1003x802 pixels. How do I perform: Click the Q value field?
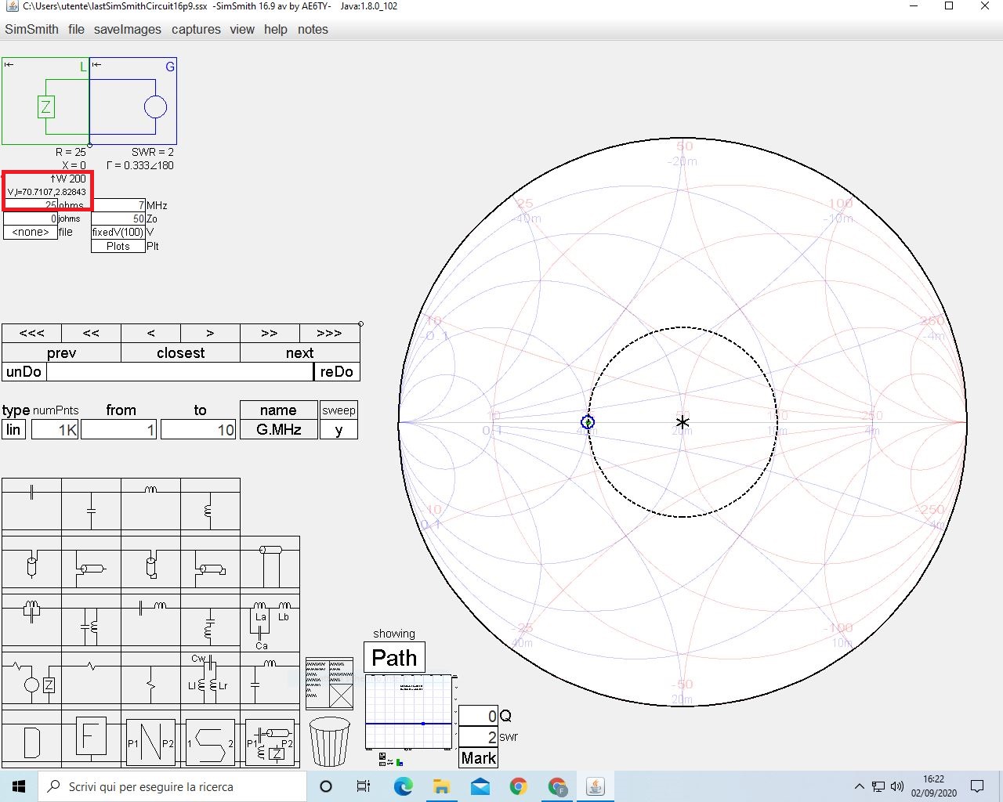pyautogui.click(x=478, y=716)
